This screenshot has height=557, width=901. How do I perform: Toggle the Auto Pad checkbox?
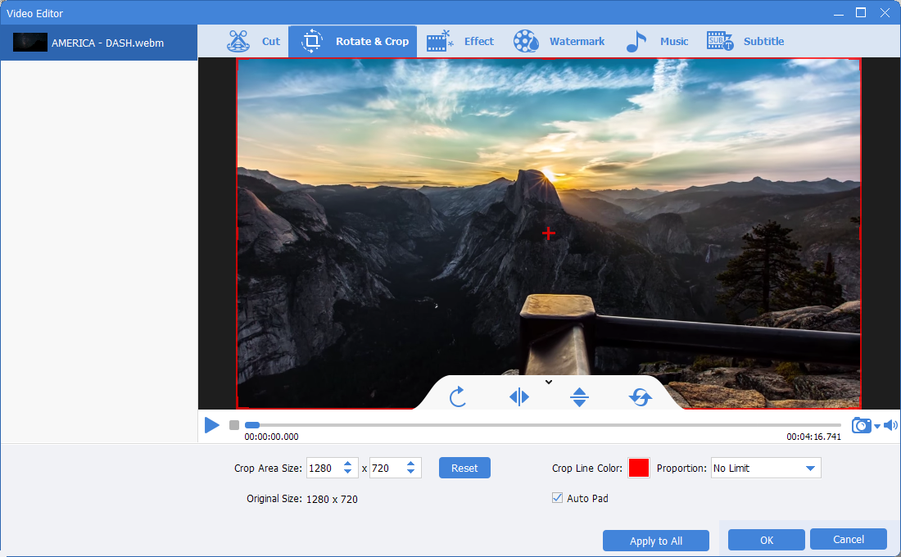click(558, 498)
